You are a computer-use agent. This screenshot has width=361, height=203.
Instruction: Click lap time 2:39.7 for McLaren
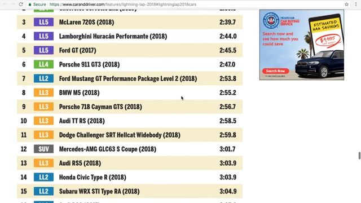click(x=227, y=22)
